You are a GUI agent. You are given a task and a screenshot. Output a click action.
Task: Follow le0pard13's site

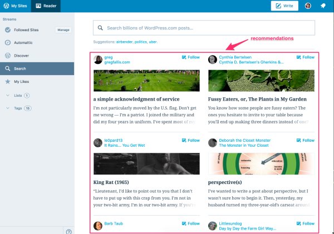[190, 141]
